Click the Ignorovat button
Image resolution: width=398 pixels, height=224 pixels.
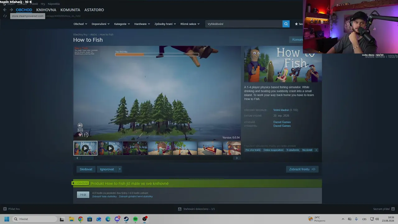[107, 169]
